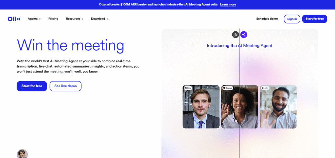Click the Steve name label
335x158 pixels.
[188, 88]
